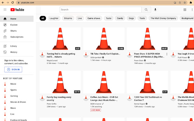
Task: Click the LIVE NOW badge
Action: pos(96,110)
